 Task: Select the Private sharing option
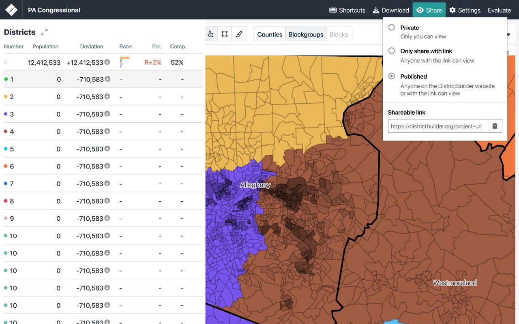point(392,28)
